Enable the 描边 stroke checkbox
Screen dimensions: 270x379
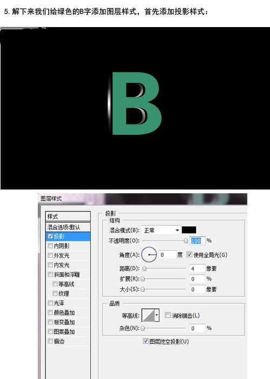[50, 341]
